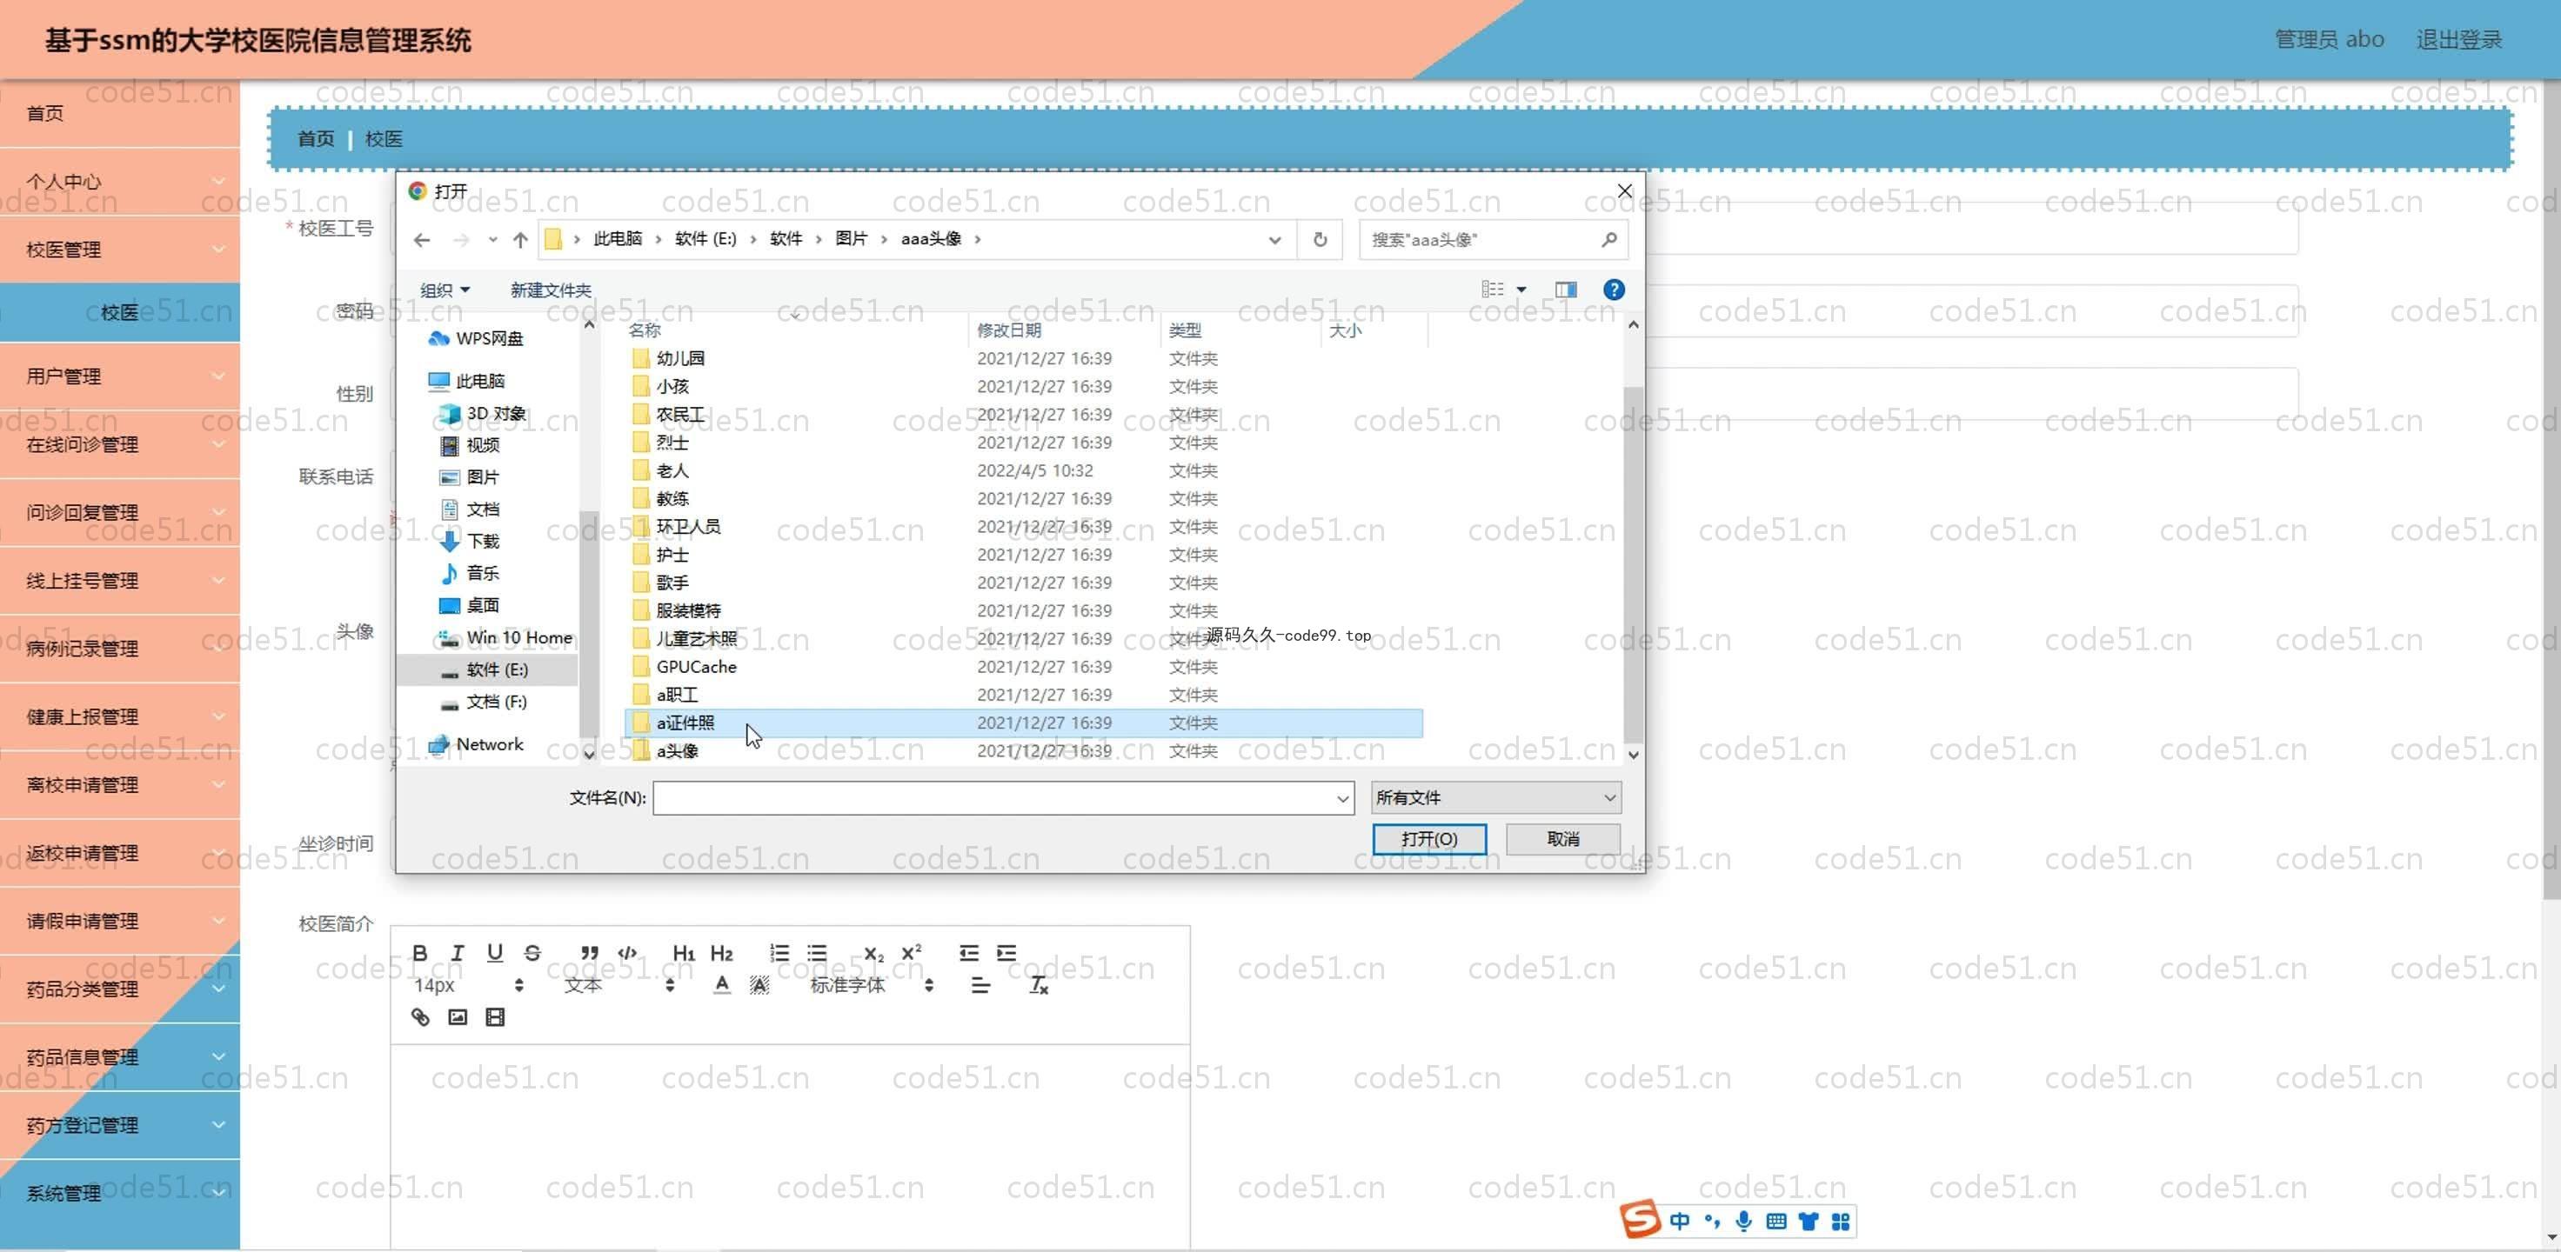Screen dimensions: 2561x1252
Task: Click the 首页 breadcrumb link
Action: (316, 139)
